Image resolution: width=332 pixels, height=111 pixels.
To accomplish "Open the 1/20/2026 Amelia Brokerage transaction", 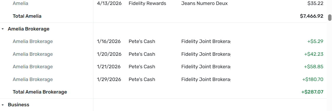I will [x=109, y=54].
